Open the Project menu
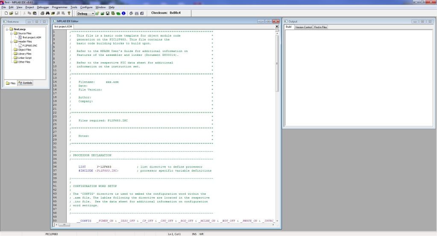Image resolution: width=437 pixels, height=236 pixels. pyautogui.click(x=29, y=7)
